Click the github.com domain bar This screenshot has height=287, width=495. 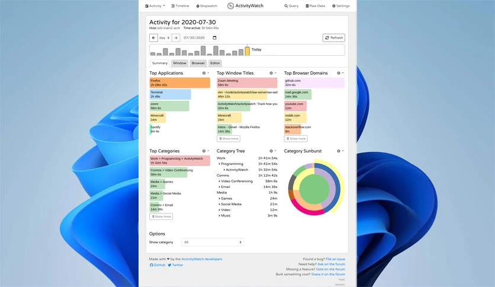[314, 83]
